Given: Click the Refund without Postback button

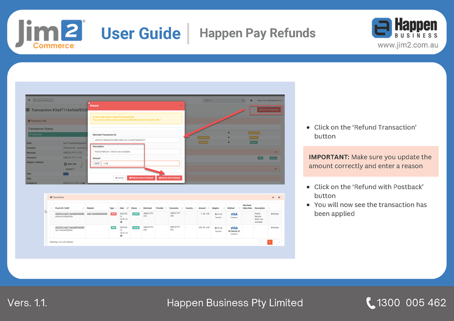Looking at the screenshot, I should [x=141, y=178].
